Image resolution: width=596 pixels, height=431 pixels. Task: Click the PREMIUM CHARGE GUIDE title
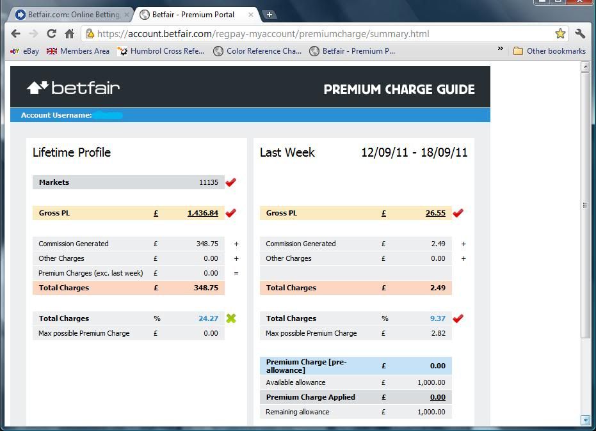tap(399, 90)
